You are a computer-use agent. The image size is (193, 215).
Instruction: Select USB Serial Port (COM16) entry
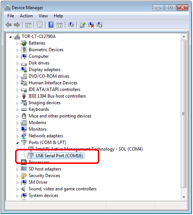(59, 155)
